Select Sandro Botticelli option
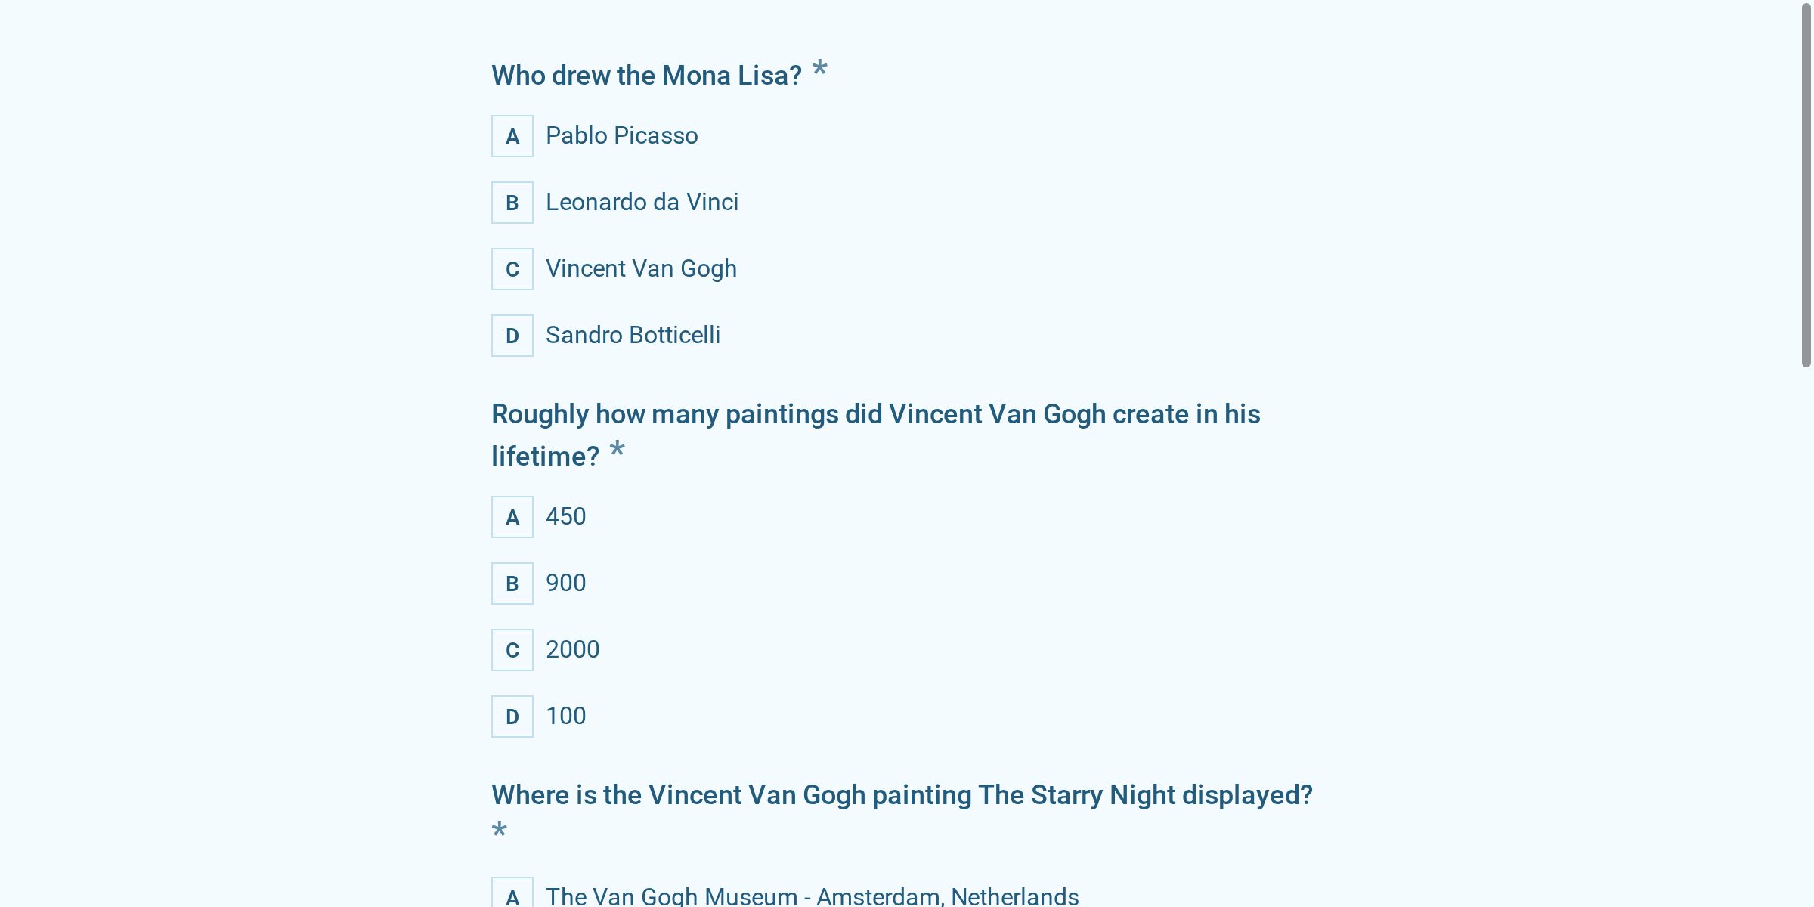Image resolution: width=1814 pixels, height=907 pixels. pyautogui.click(x=633, y=336)
